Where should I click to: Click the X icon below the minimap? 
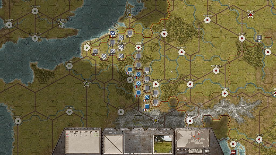click(185, 150)
